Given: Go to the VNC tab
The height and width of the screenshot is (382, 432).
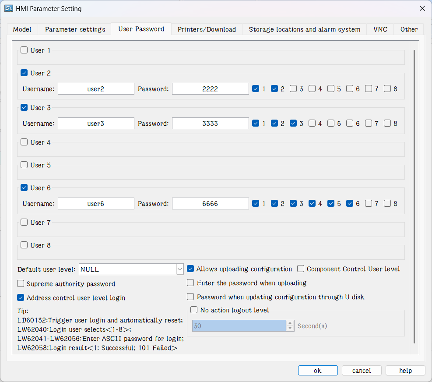Looking at the screenshot, I should (380, 29).
